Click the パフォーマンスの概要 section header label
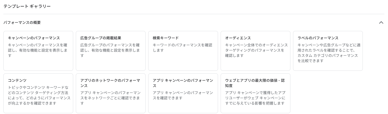Viewport: 388px width, 114px height. 22,23
